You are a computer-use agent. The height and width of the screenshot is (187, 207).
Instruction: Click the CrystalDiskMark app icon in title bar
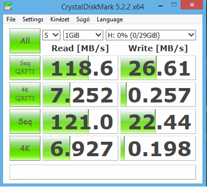click(8, 6)
